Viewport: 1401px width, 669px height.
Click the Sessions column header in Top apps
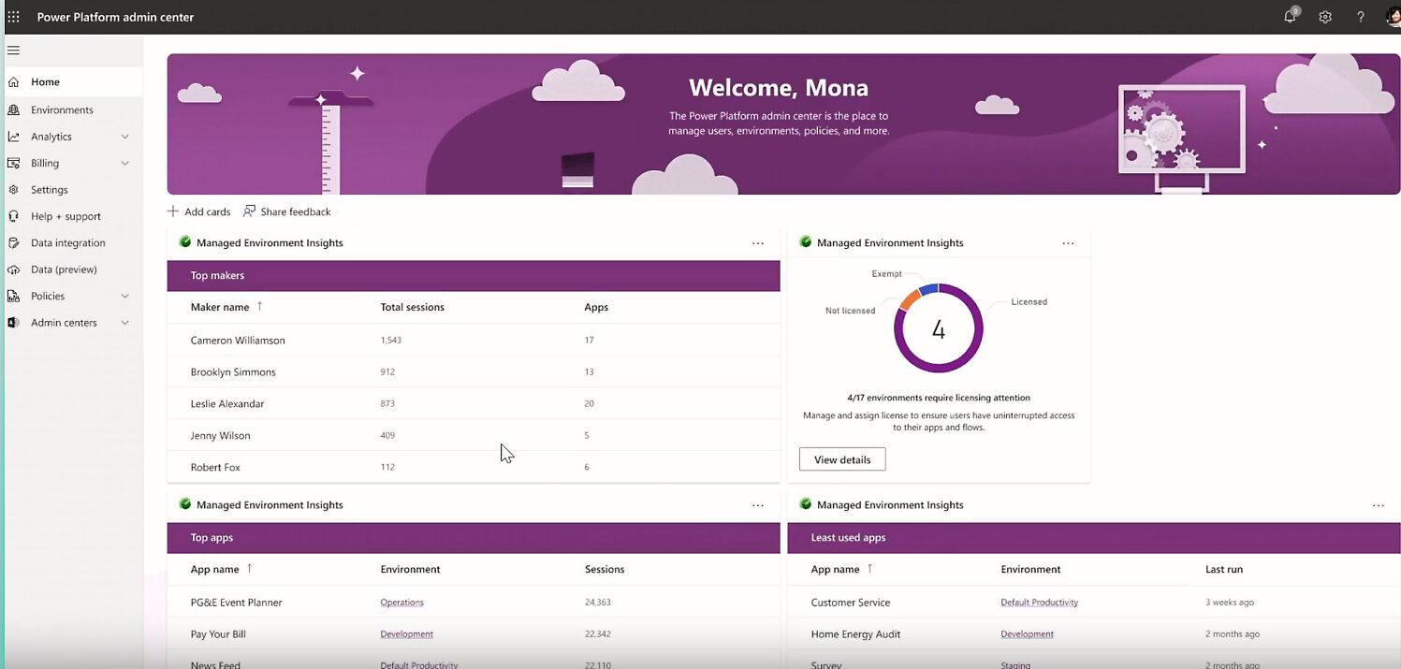pos(605,569)
